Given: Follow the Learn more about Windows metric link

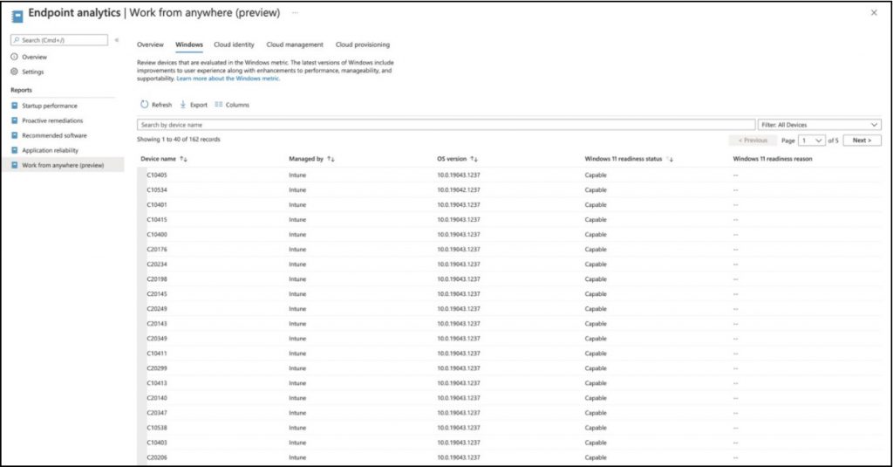Looking at the screenshot, I should coord(228,79).
